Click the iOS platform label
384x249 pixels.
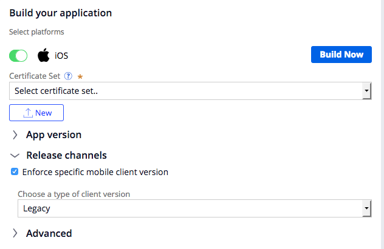pos(61,56)
